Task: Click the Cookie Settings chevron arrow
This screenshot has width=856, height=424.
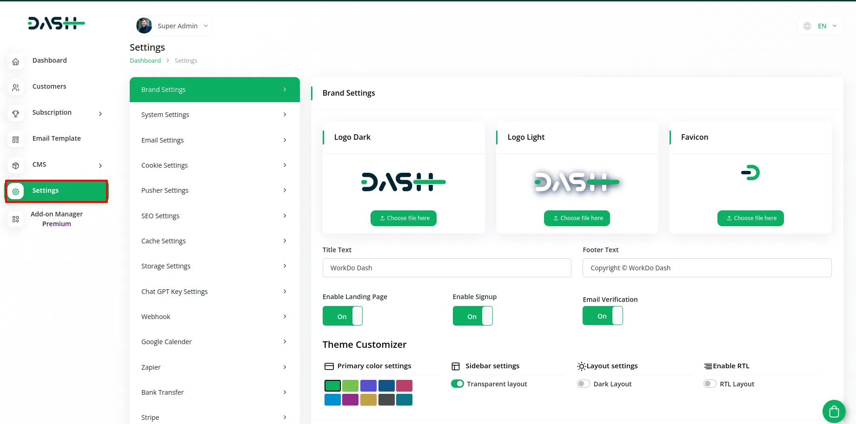Action: tap(285, 165)
